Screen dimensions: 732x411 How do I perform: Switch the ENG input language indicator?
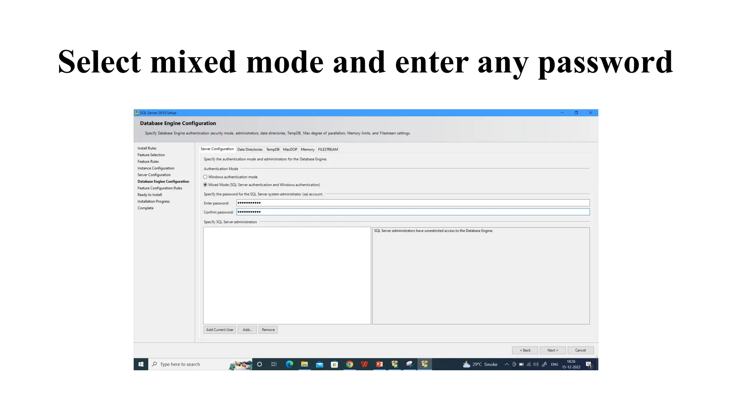point(554,364)
